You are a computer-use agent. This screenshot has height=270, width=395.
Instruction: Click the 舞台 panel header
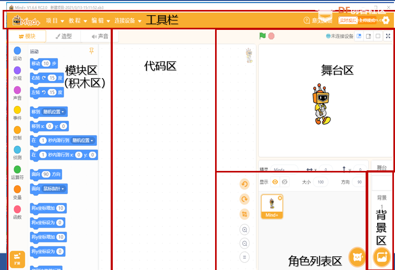pos(382,167)
